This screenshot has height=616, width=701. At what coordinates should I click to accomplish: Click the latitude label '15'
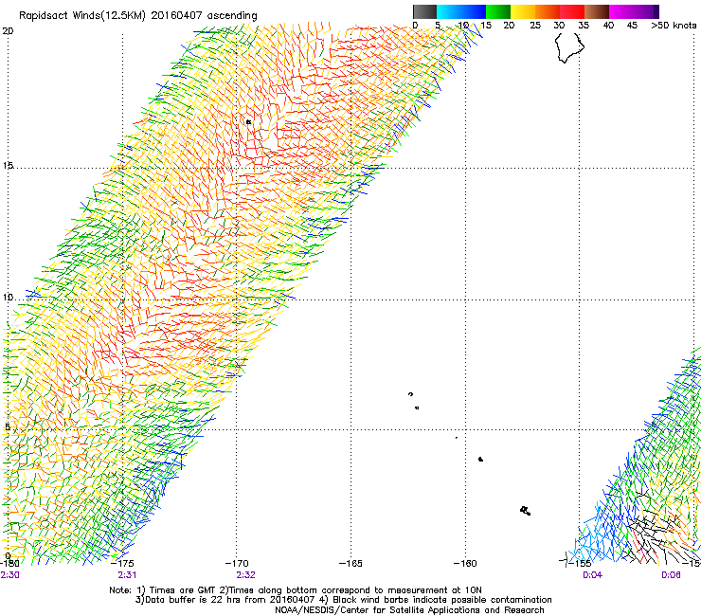tap(8, 166)
